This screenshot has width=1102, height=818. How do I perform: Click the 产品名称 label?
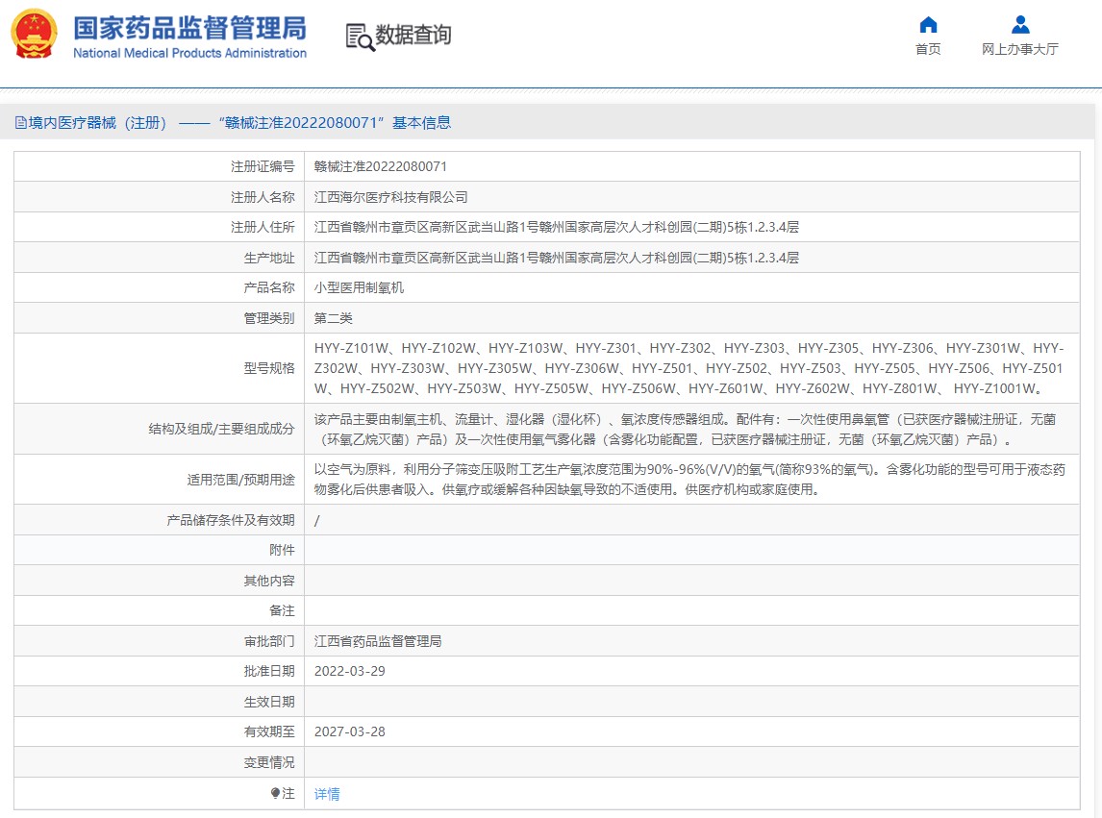(x=269, y=287)
